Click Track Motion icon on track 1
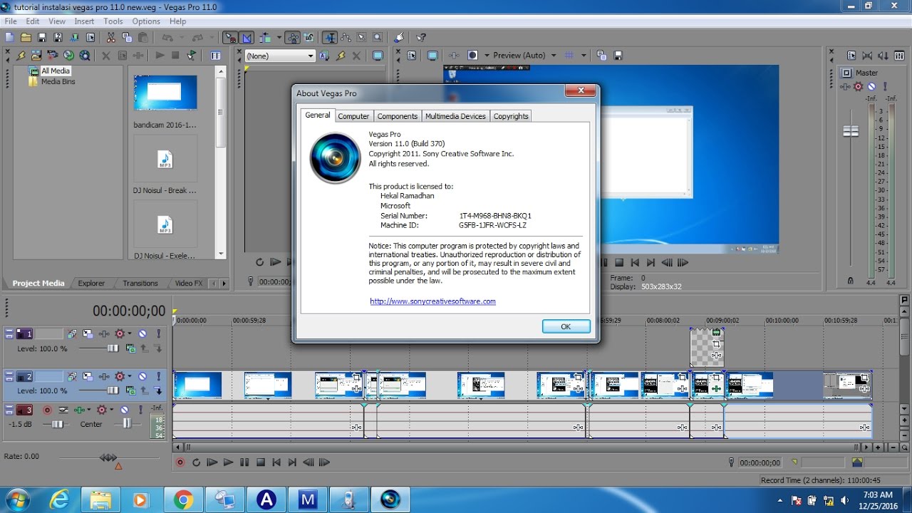This screenshot has width=912, height=513. (x=87, y=333)
